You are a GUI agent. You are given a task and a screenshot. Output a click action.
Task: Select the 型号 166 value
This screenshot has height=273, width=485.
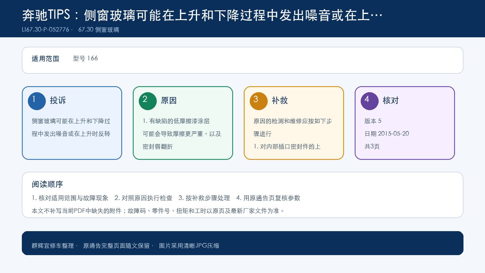point(85,58)
